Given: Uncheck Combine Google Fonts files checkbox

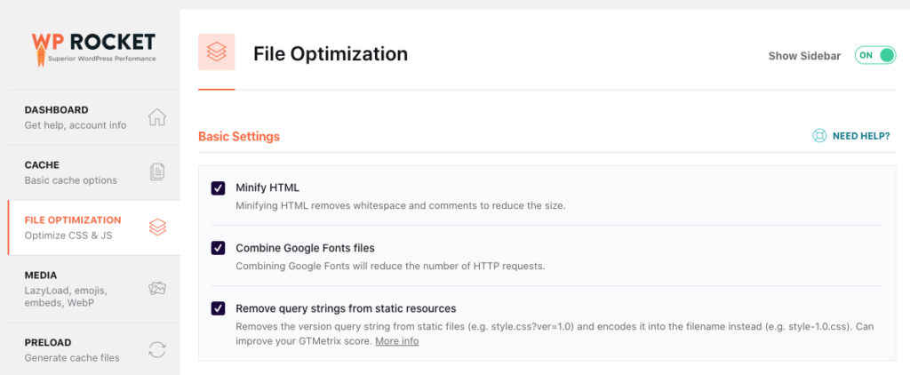Looking at the screenshot, I should [x=218, y=248].
